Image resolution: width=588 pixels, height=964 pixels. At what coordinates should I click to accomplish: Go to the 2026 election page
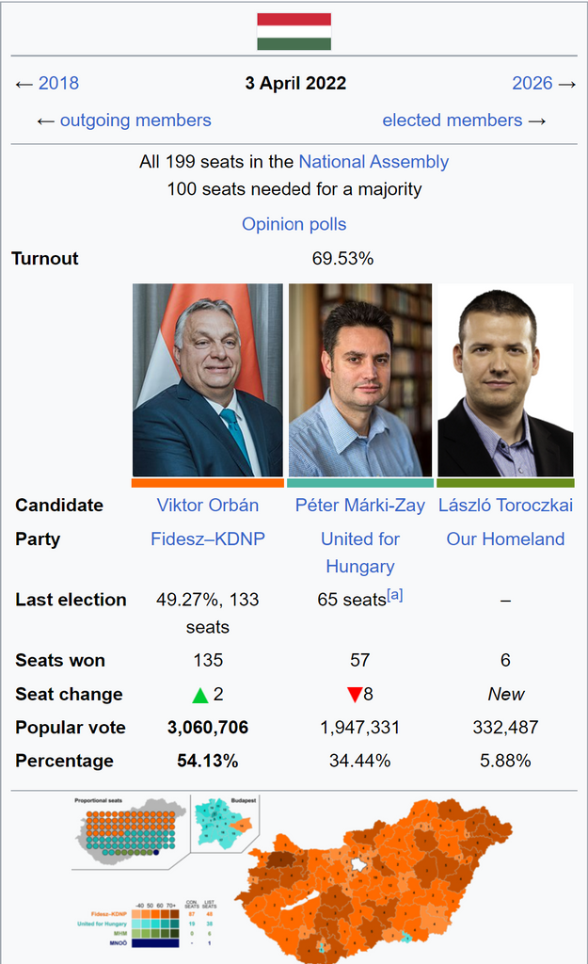point(532,83)
